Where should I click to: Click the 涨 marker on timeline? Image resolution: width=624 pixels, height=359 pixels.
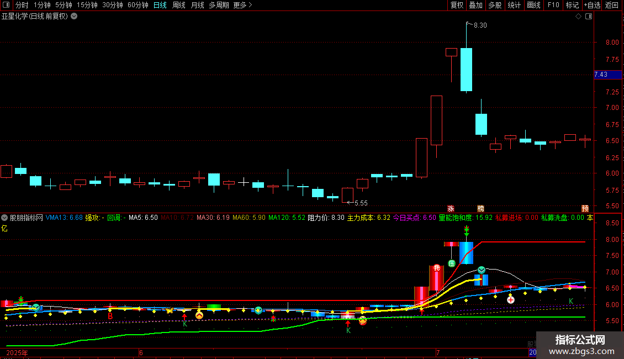(451, 209)
